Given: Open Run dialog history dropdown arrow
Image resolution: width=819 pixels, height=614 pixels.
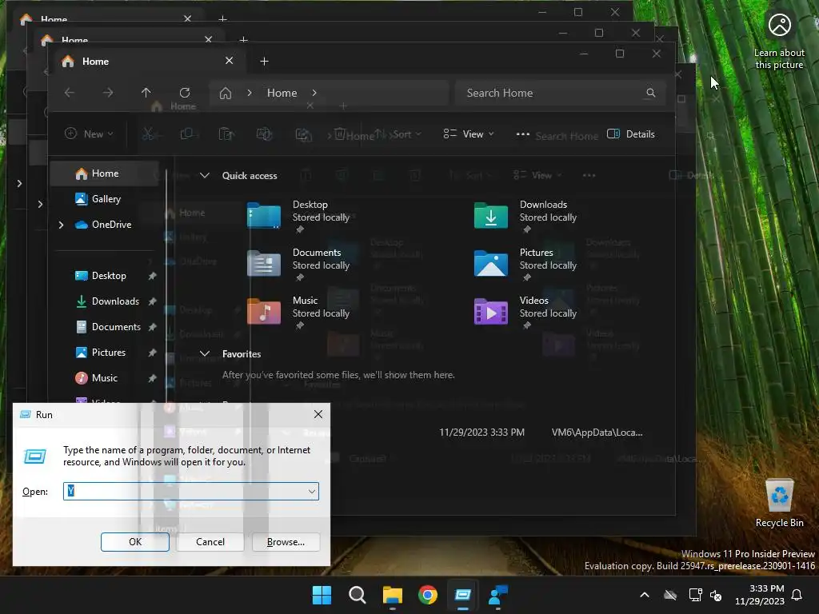Looking at the screenshot, I should click(312, 492).
